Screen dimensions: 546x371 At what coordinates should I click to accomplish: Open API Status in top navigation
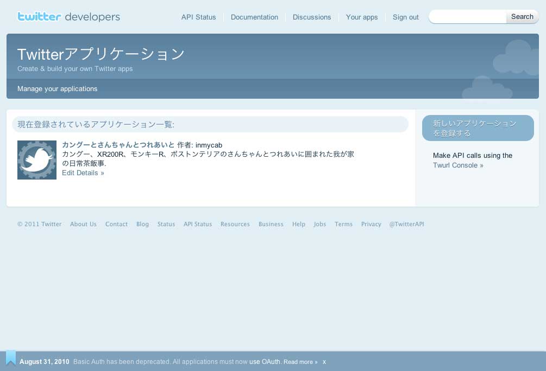(198, 17)
